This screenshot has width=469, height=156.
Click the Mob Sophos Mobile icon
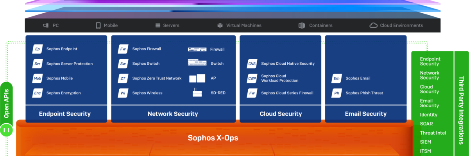[x=37, y=78]
